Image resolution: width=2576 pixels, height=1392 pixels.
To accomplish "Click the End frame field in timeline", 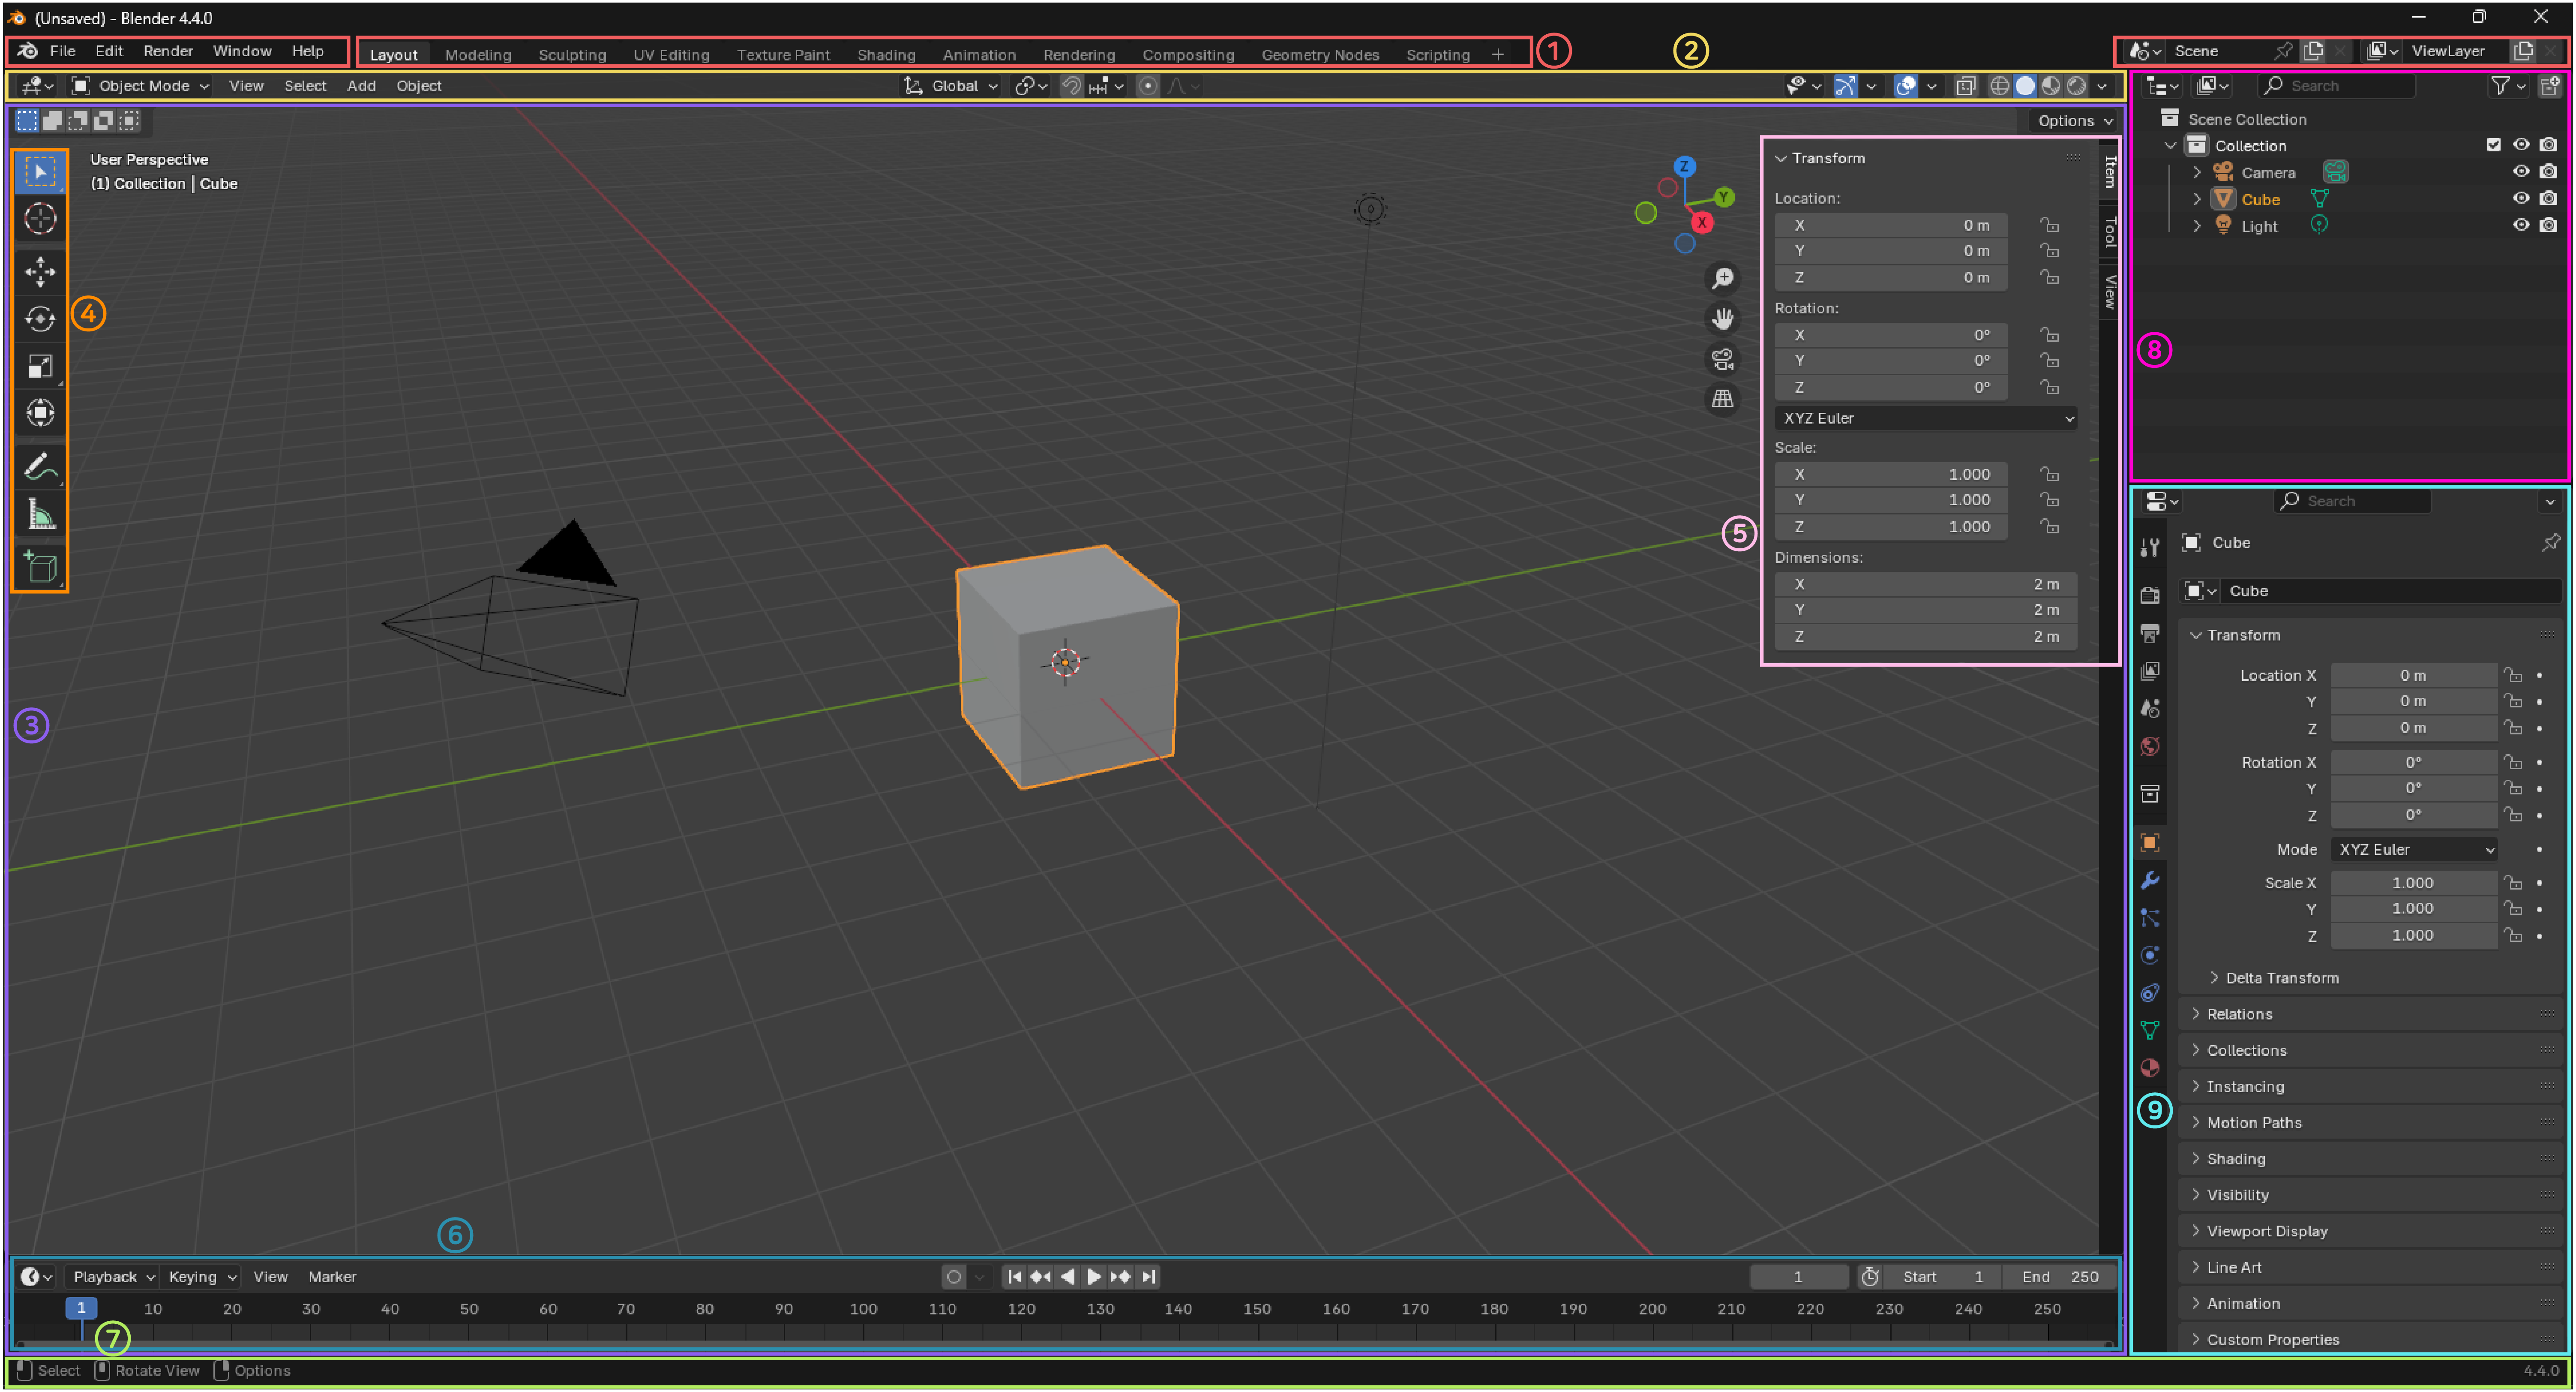I will (x=2060, y=1277).
